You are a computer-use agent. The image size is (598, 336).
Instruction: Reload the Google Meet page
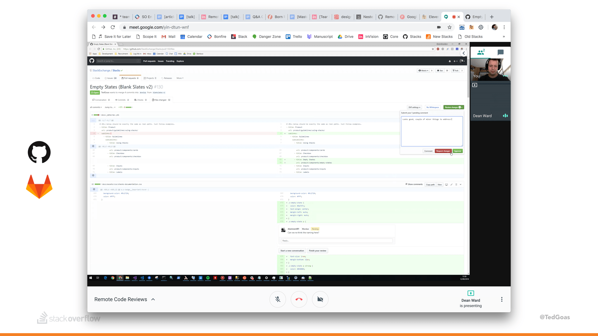[113, 27]
